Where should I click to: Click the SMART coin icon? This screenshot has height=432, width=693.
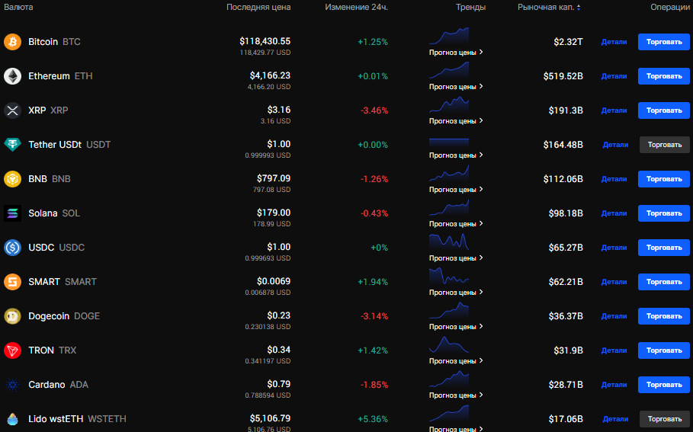point(12,282)
